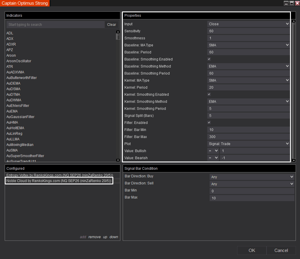Select AuMovingMedian indicator
The width and height of the screenshot is (300, 259).
click(20, 145)
